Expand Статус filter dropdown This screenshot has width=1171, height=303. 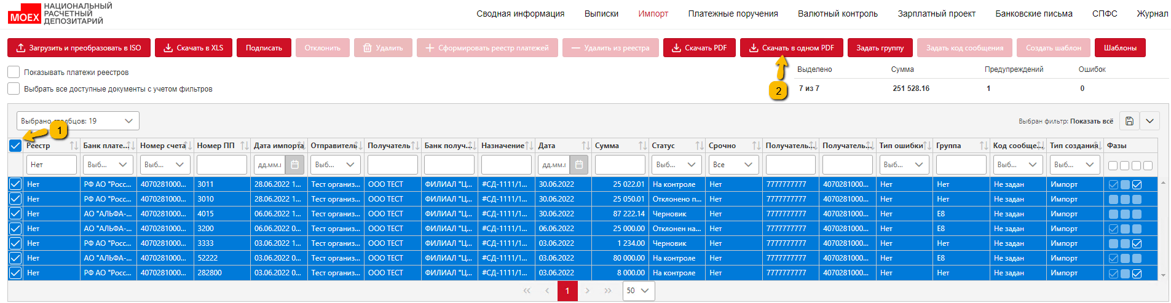[677, 165]
